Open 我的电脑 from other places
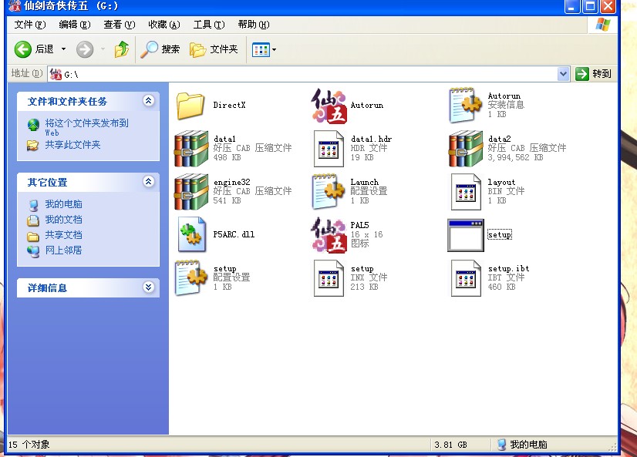 point(63,204)
